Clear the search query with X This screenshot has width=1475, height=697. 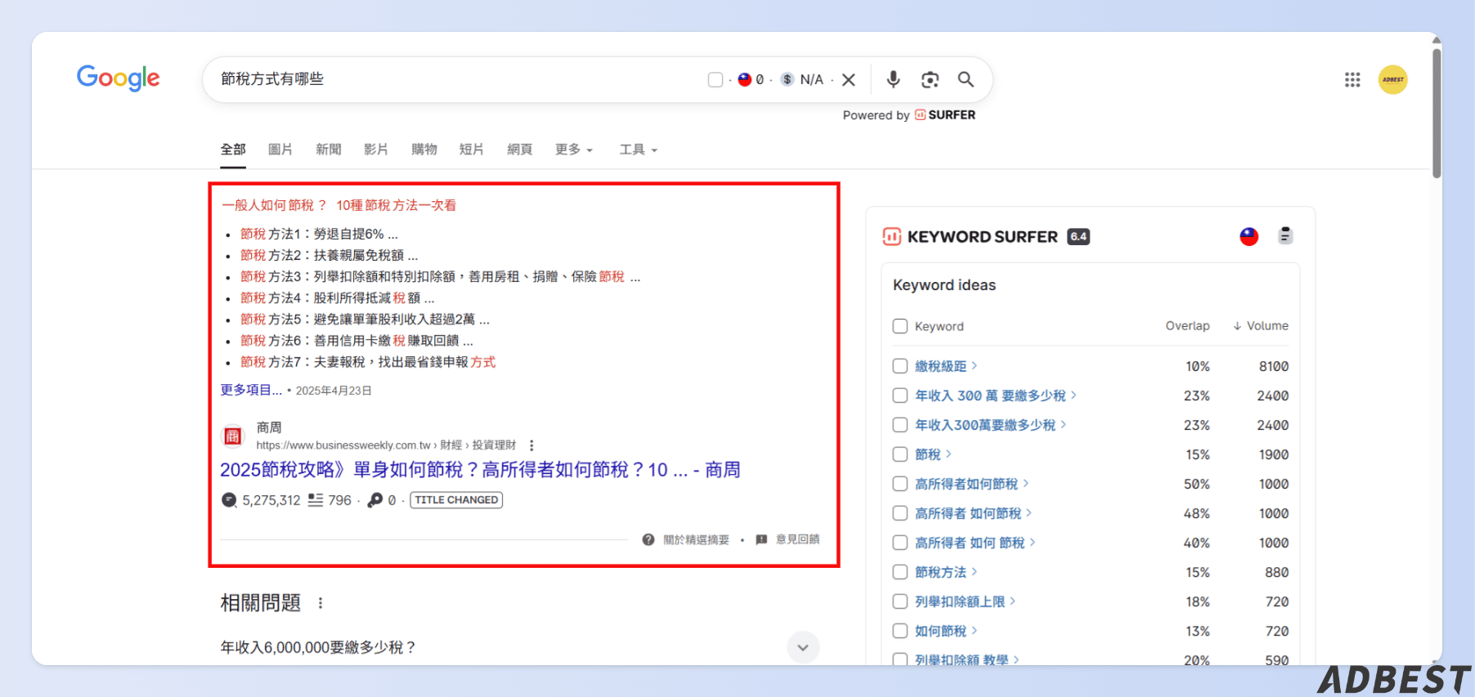coord(849,79)
